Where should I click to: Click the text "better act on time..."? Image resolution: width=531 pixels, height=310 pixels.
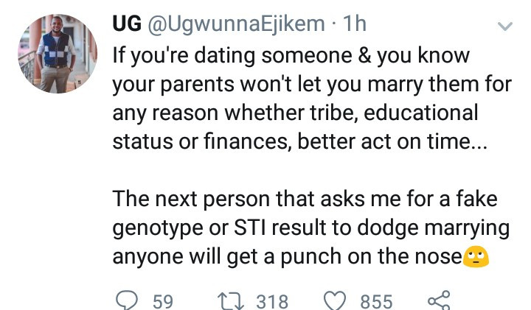(x=402, y=141)
